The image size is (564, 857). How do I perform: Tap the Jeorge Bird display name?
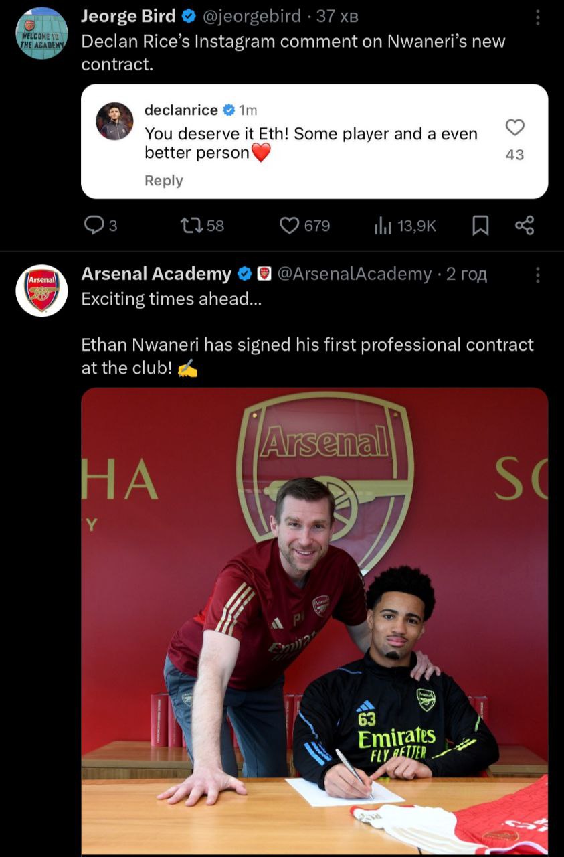click(x=128, y=17)
